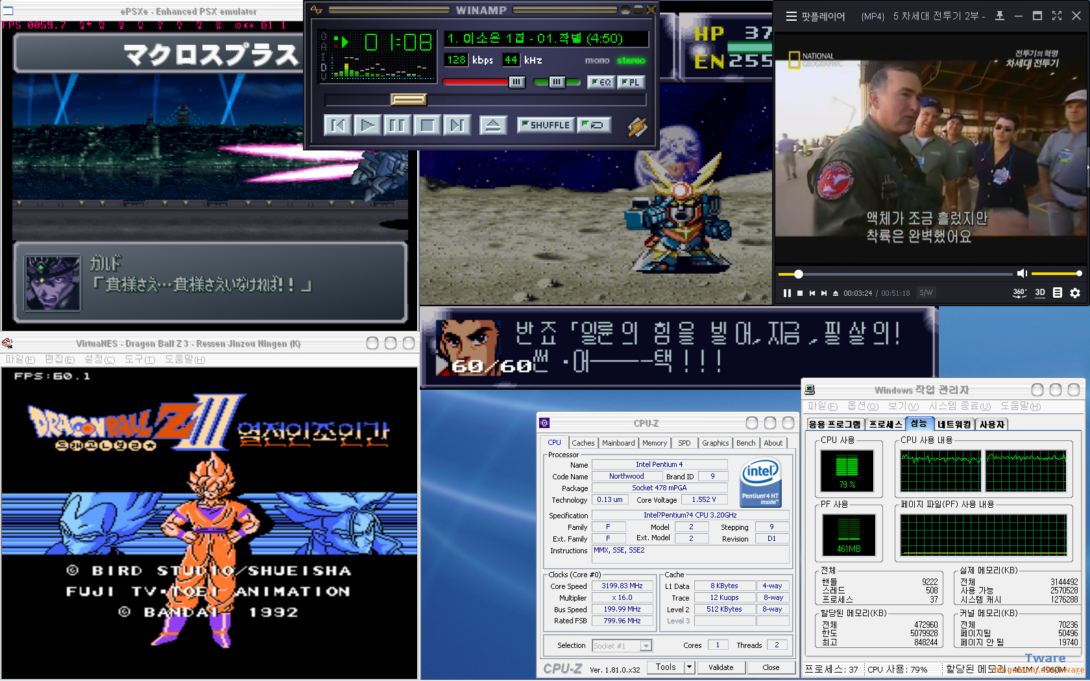Switch CPU-Z to About tab
This screenshot has height=681, width=1090.
point(773,443)
